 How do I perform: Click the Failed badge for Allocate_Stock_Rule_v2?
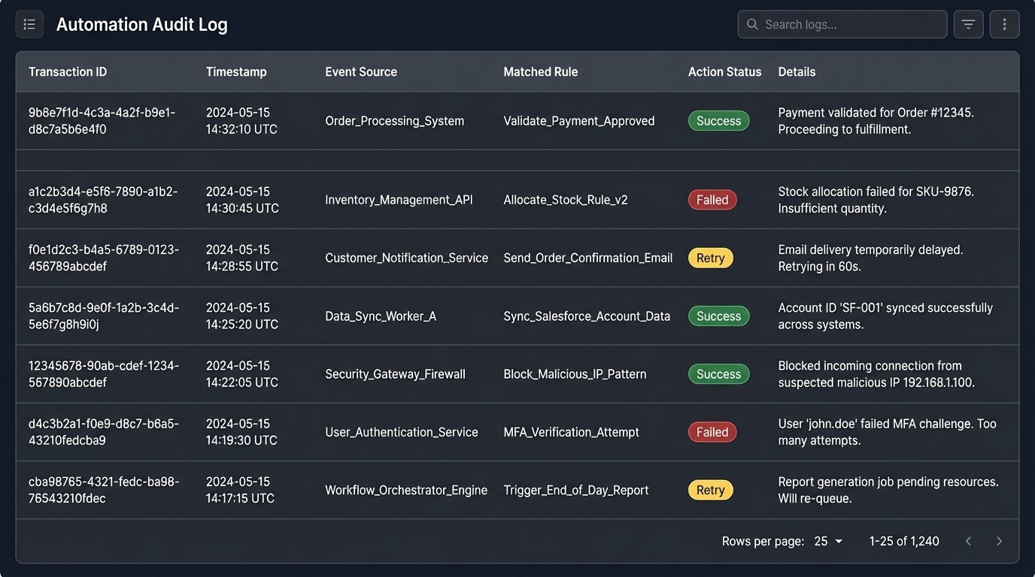point(712,199)
